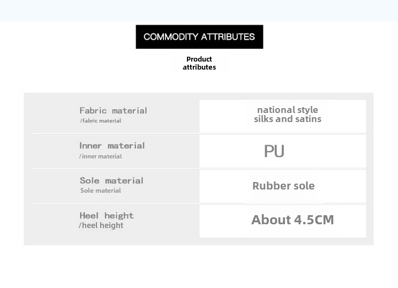Click the word Rubber in the sole value

(x=271, y=186)
